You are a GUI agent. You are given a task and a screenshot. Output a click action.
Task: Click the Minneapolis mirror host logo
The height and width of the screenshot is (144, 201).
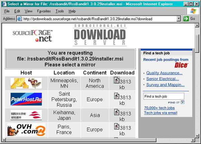[x=26, y=83]
